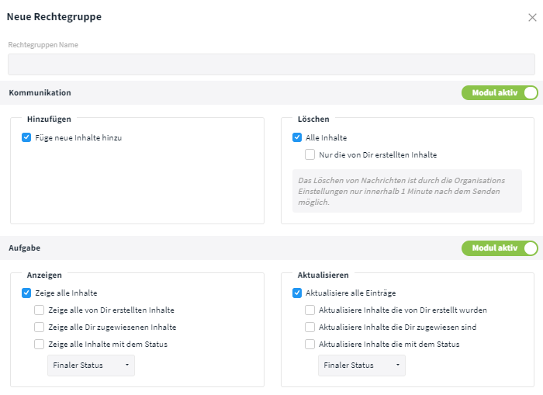Tick Aktualisiere Inhalte die mit dem Status
The width and height of the screenshot is (543, 395).
coord(310,344)
